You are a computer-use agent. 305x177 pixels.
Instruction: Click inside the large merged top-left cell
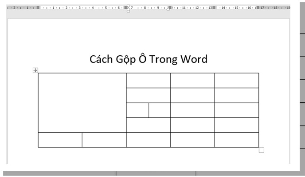[82, 103]
